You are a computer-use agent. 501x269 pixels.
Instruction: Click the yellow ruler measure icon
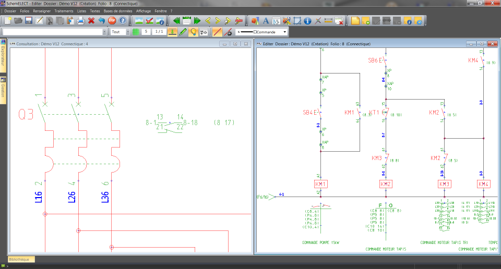(328, 21)
